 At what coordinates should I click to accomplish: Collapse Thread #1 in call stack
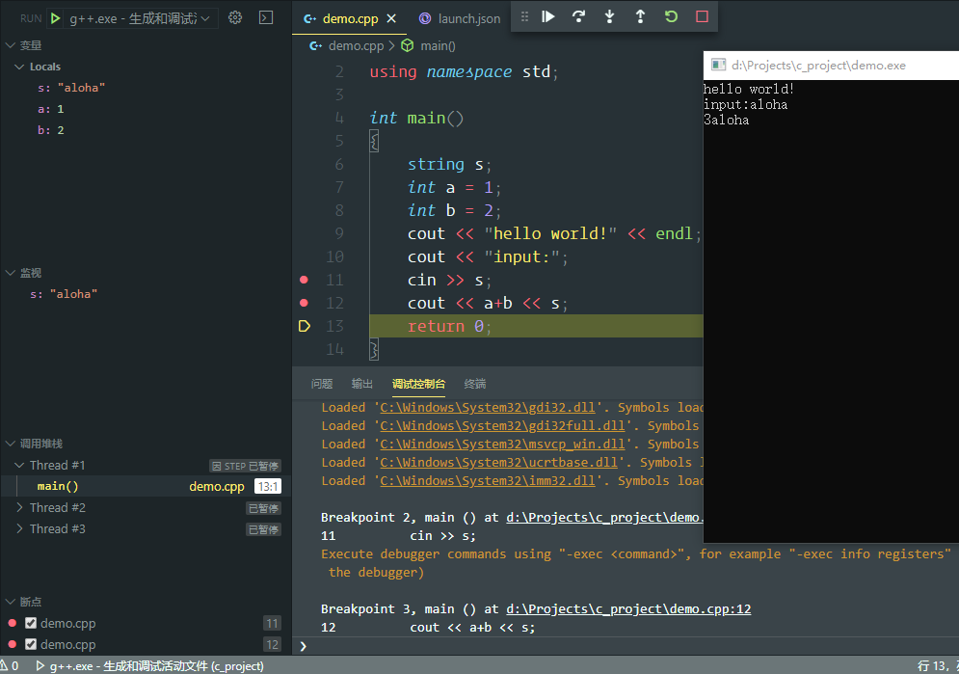click(x=19, y=466)
